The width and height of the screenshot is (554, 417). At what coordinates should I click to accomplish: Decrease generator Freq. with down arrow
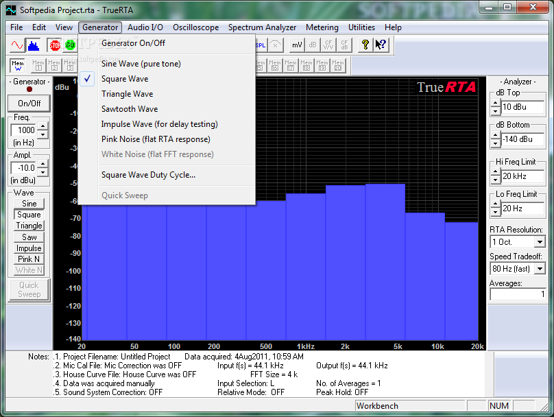(43, 134)
